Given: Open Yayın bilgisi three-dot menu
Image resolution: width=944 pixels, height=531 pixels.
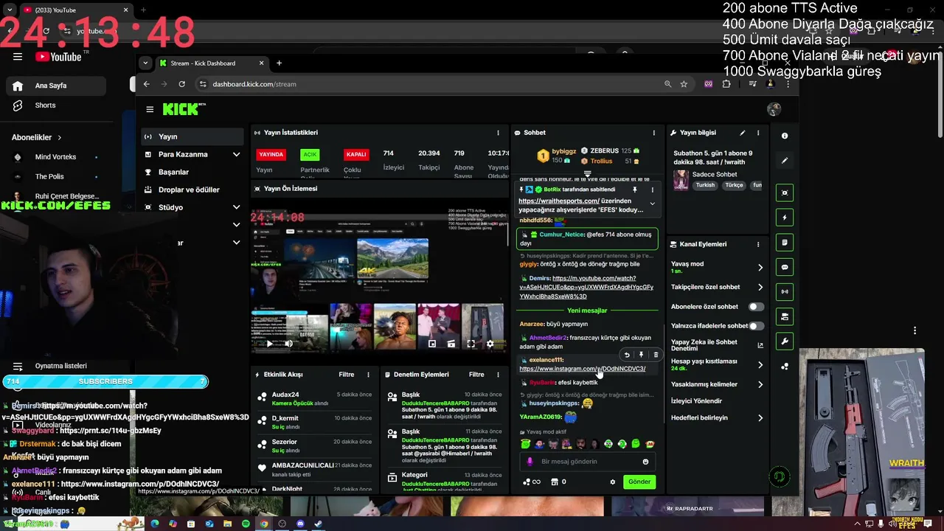Looking at the screenshot, I should click(757, 133).
